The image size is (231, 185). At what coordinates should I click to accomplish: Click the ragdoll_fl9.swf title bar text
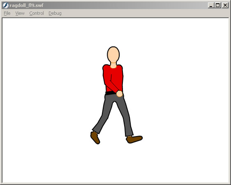(27, 5)
